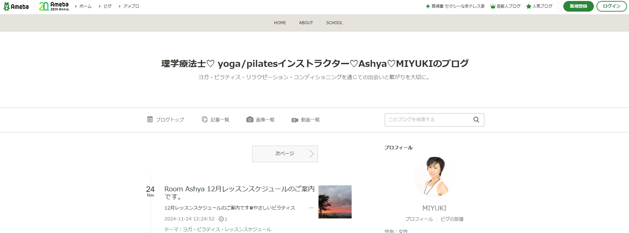This screenshot has width=629, height=233.
Task: Go to 次ページ next page
Action: click(285, 154)
